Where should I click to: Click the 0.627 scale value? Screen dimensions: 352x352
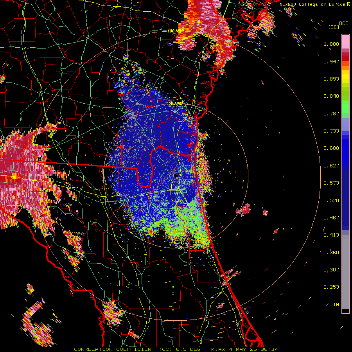click(331, 166)
